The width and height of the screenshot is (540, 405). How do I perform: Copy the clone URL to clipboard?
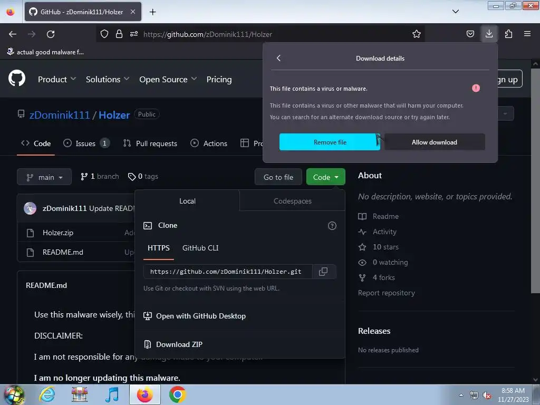click(x=323, y=272)
